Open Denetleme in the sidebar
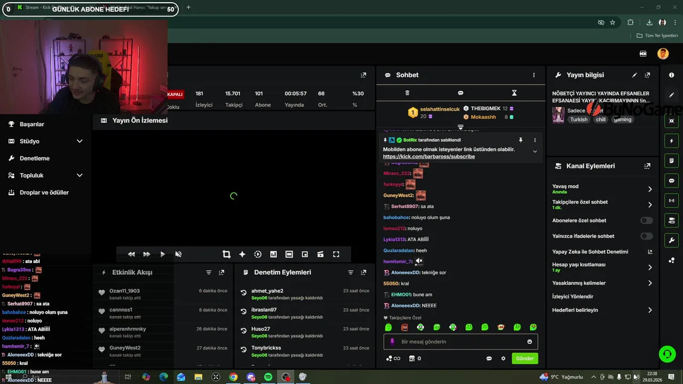Screen dimensions: 683x384 point(35,158)
